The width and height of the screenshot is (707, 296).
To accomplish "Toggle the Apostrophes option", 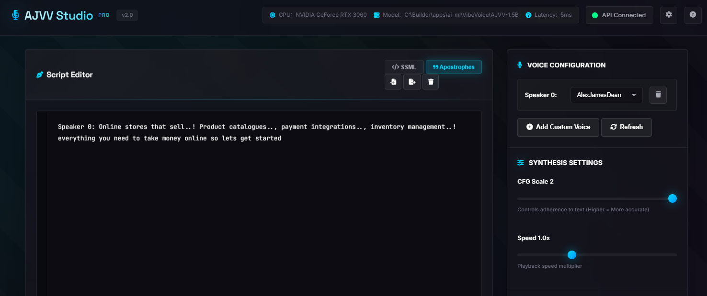I will tap(454, 66).
